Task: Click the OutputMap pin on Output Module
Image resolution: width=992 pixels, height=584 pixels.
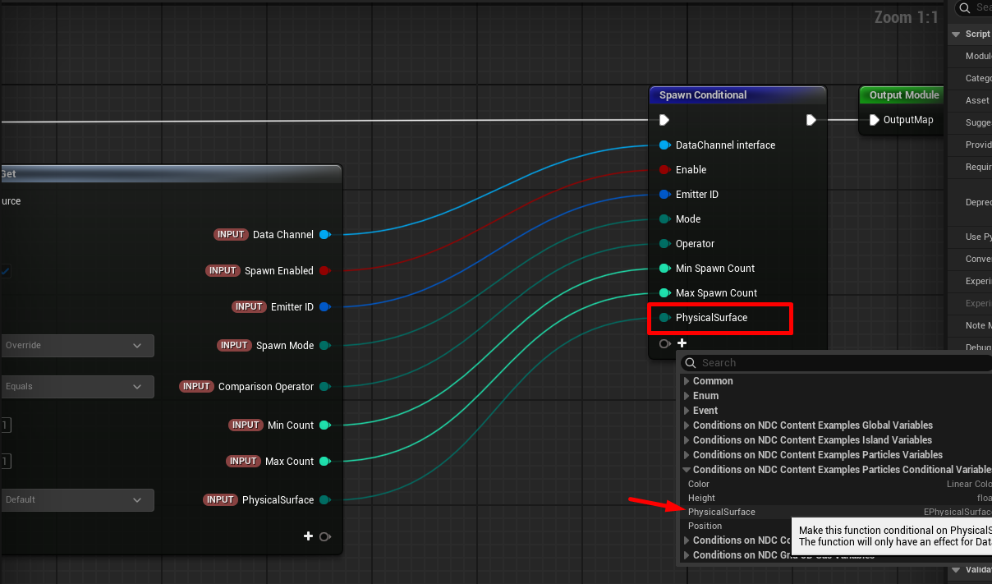Action: click(875, 120)
